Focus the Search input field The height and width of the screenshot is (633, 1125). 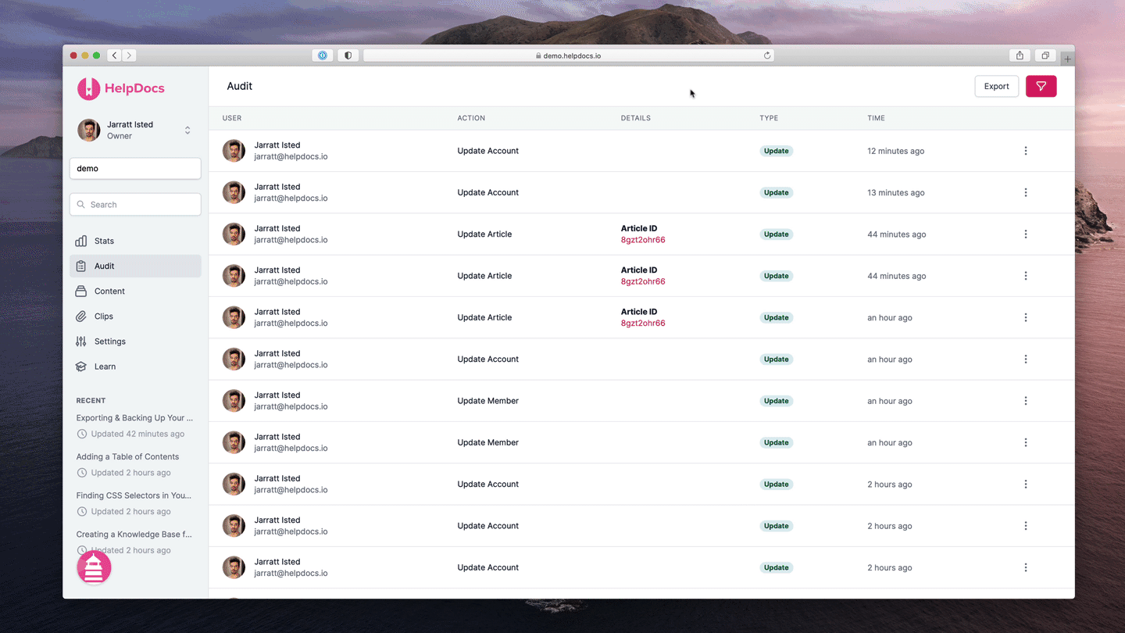pos(135,204)
